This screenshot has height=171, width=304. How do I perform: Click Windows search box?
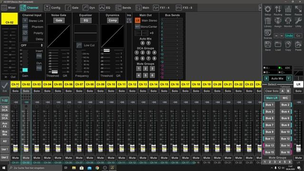tap(35, 168)
